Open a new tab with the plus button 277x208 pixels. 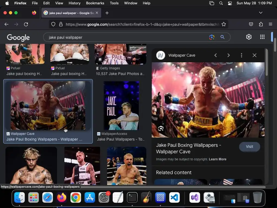coord(107,13)
